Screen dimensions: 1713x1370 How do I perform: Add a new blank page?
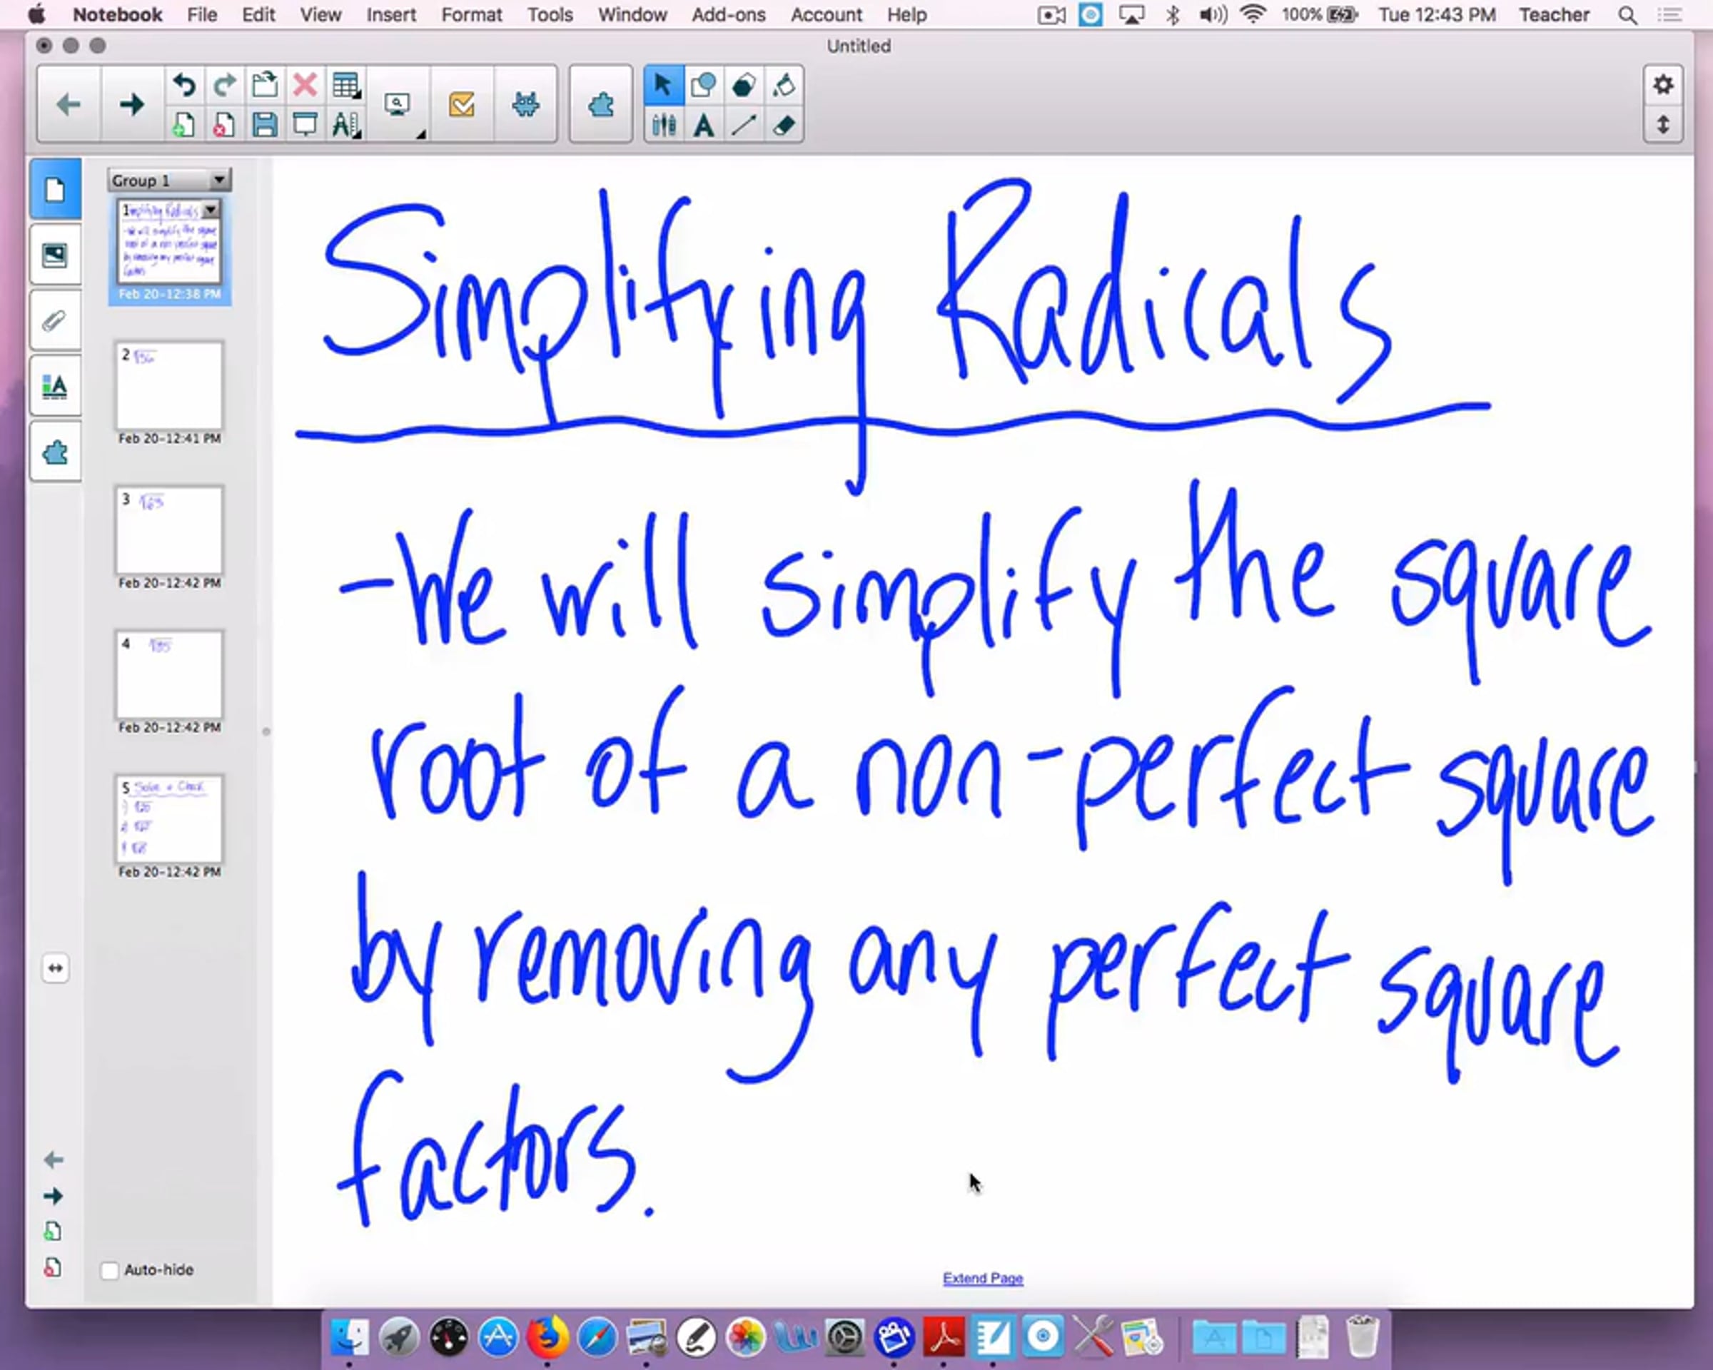[184, 126]
